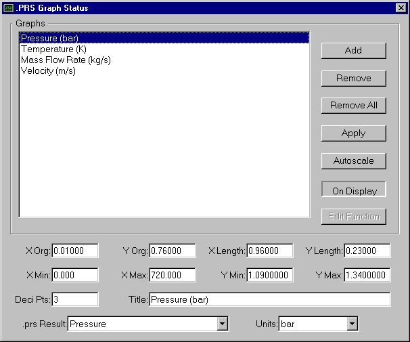Click the Y Length input field
Screen dimensions: 410x342
[367, 251]
